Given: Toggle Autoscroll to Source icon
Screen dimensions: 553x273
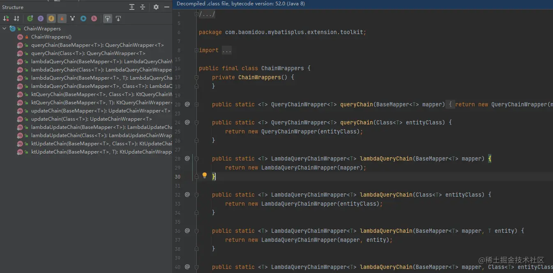Looking at the screenshot, I should click(x=107, y=18).
